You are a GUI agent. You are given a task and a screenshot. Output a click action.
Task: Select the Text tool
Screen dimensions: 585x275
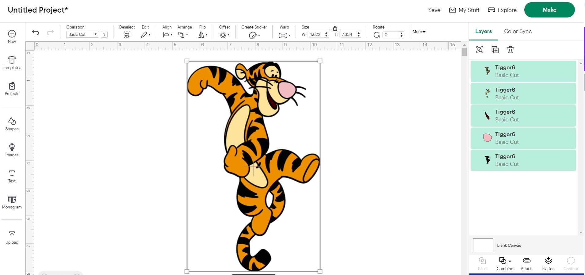12,176
